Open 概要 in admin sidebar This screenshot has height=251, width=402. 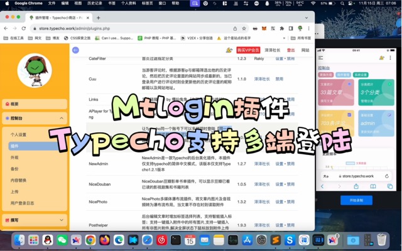tap(35, 104)
